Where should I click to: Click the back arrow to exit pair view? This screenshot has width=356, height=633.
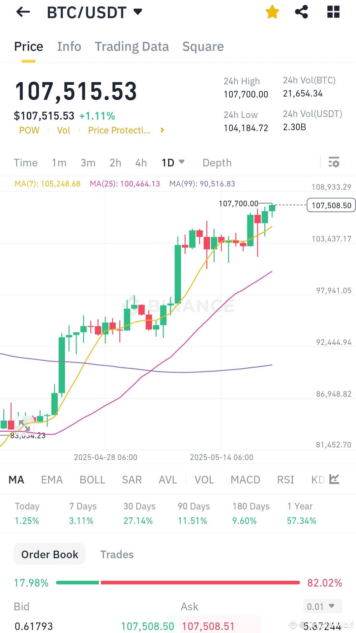pyautogui.click(x=23, y=12)
